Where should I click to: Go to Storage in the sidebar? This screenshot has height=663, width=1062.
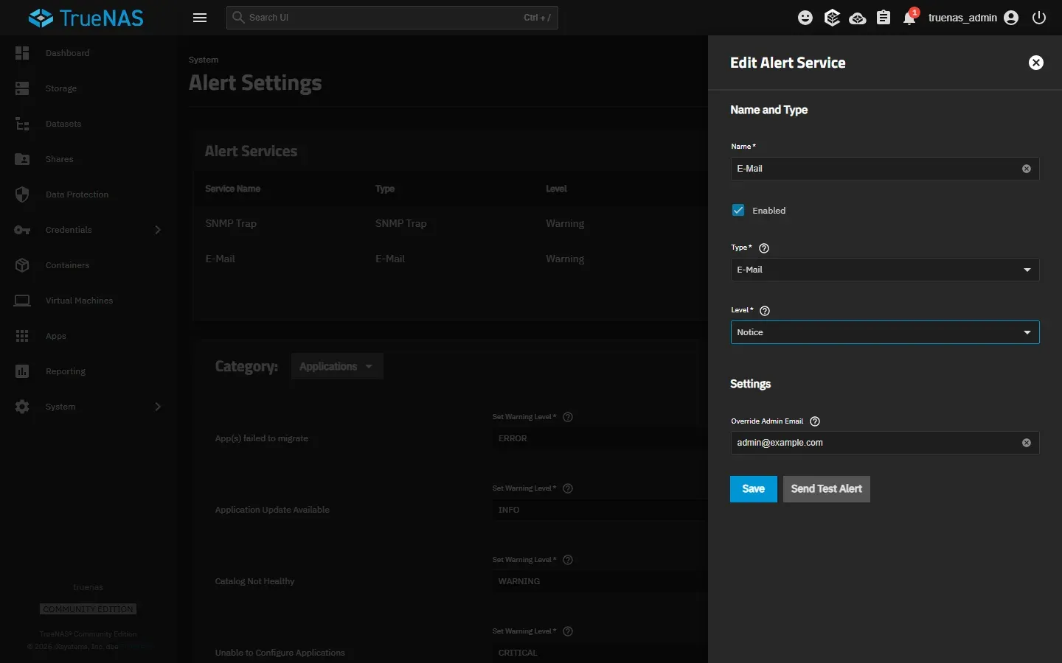pyautogui.click(x=88, y=88)
